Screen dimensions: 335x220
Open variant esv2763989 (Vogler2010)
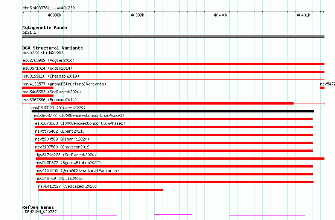click(x=49, y=60)
